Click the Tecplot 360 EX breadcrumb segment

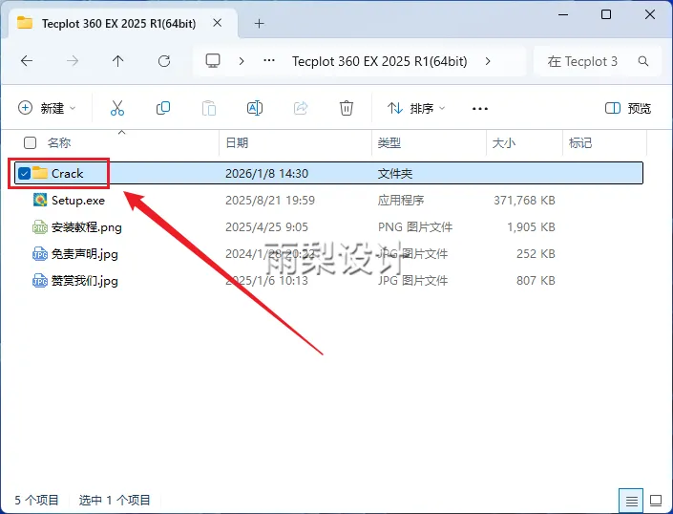coord(379,61)
